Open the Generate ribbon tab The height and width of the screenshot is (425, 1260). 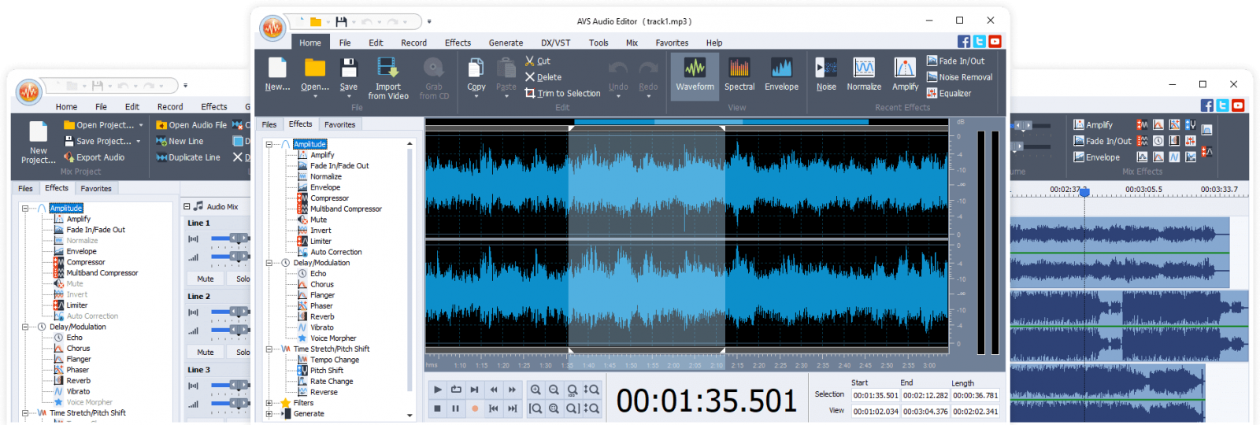click(x=506, y=42)
